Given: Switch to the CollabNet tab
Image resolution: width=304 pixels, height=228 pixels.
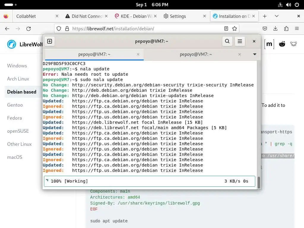Looking at the screenshot, I should (x=36, y=16).
